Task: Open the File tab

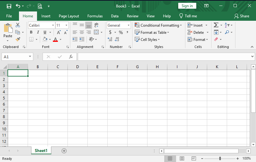Action: [x=9, y=16]
